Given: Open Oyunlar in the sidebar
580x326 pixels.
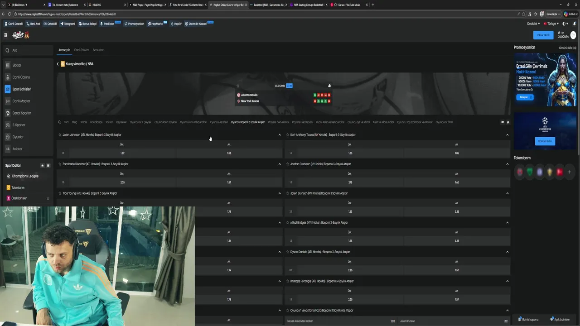Looking at the screenshot, I should pos(28,137).
